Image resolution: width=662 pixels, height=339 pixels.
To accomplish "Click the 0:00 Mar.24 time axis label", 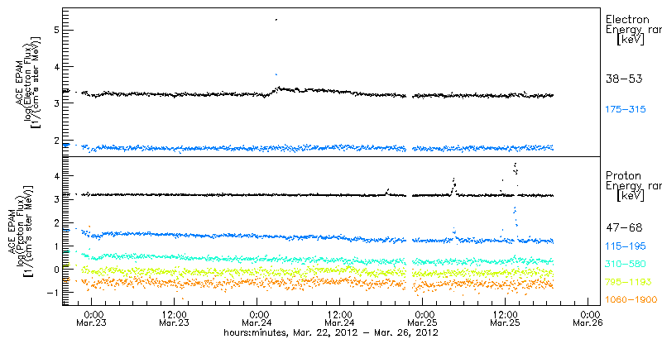I will 256,318.
